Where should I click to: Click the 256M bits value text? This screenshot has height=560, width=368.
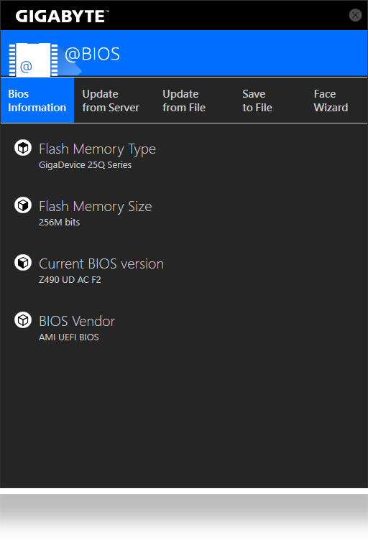click(60, 222)
